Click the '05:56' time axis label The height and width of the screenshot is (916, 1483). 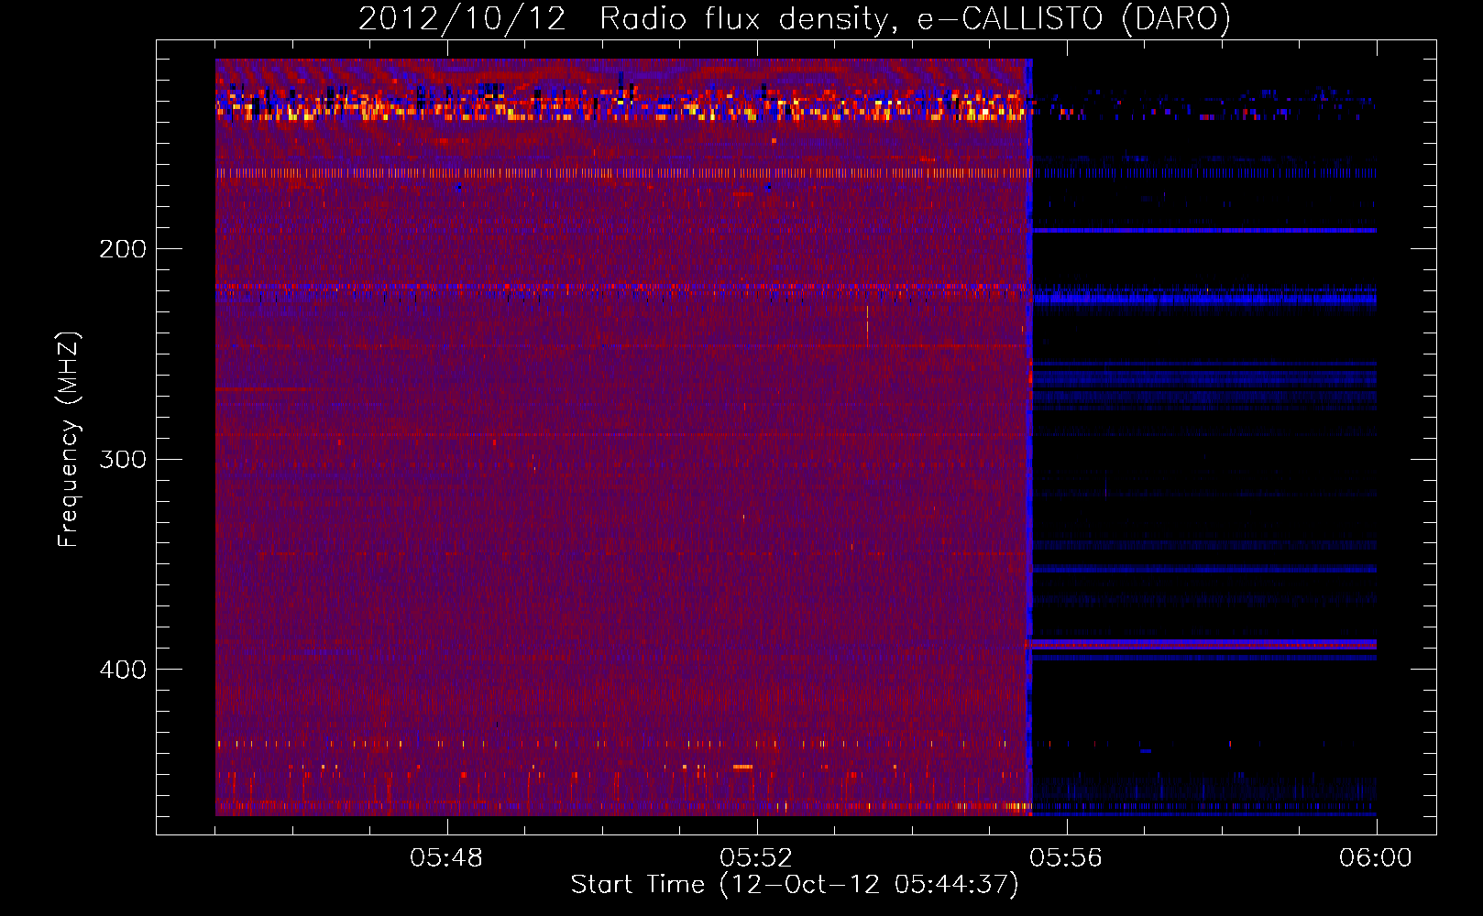1066,858
